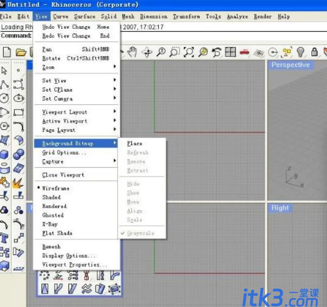Select the Explode tool in left toolbar
The width and height of the screenshot is (327, 307).
point(18,183)
